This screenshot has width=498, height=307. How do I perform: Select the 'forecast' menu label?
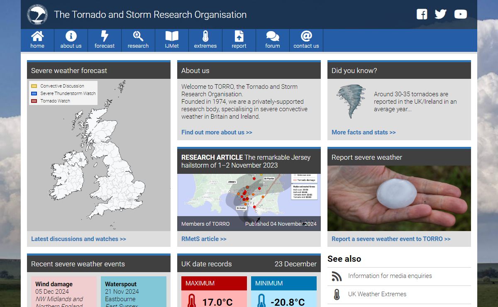(x=105, y=46)
